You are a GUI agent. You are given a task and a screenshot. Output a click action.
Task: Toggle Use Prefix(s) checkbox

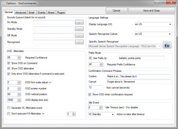(90, 58)
